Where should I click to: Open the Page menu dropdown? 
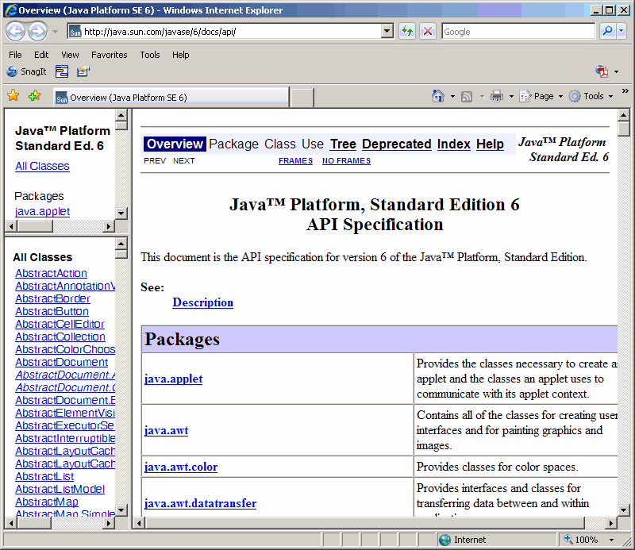pos(542,96)
